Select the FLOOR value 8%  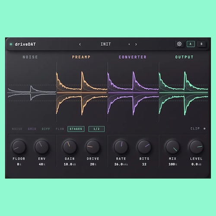(x=19, y=164)
